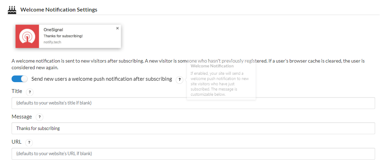Click the welcome notification description paragraph
The image size is (386, 166).
tap(188, 64)
